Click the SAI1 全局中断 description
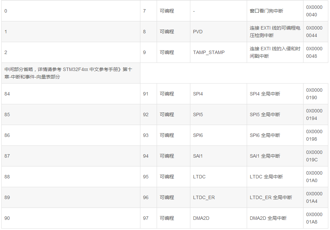This screenshot has height=230, width=330. point(265,156)
